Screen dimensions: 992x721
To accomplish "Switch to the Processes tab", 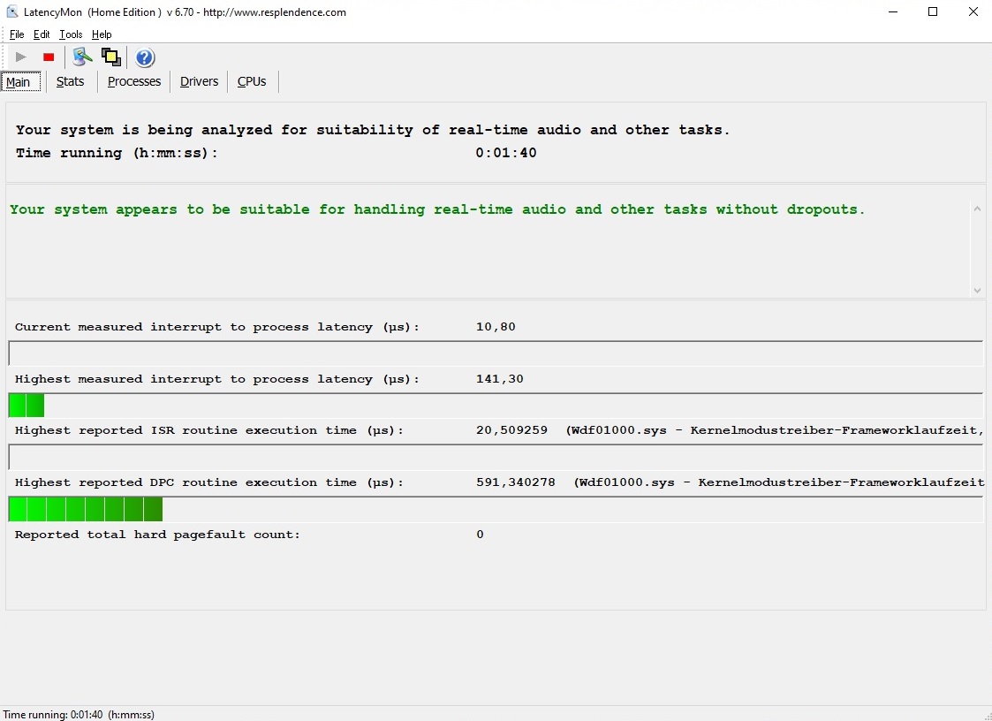I will pyautogui.click(x=134, y=81).
